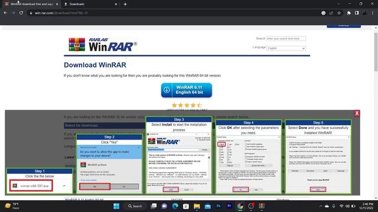Viewport: 378px width, 212px height.
Task: Click the address bar URL
Action: (61, 13)
